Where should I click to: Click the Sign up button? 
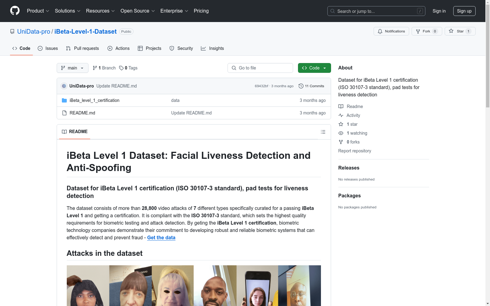[x=464, y=11]
